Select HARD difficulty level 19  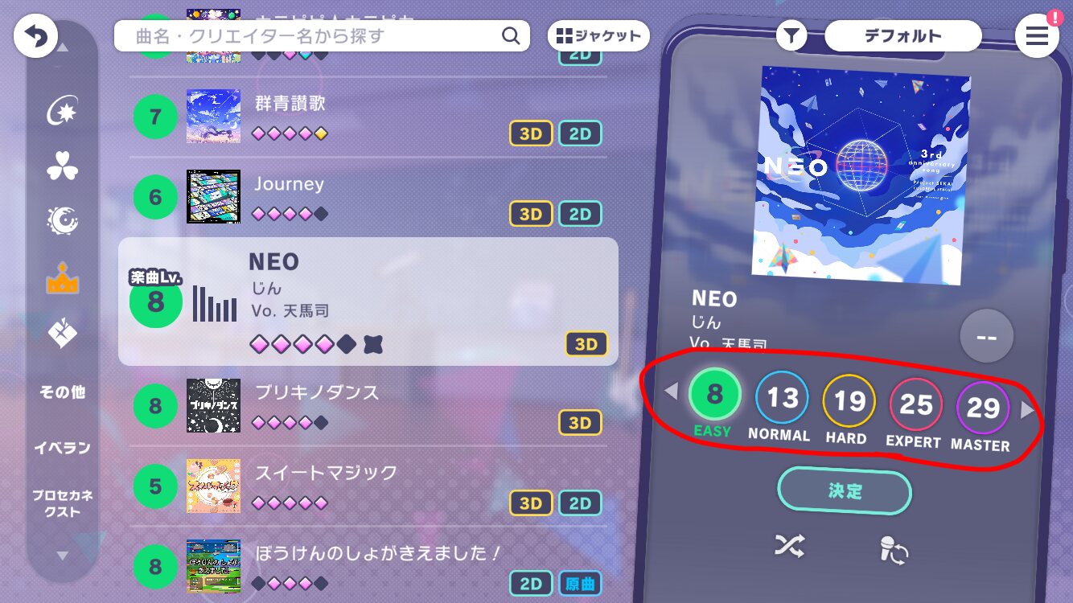click(849, 409)
